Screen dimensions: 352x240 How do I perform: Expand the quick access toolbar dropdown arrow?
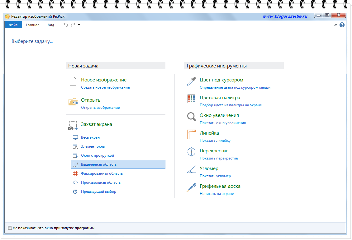(x=79, y=25)
